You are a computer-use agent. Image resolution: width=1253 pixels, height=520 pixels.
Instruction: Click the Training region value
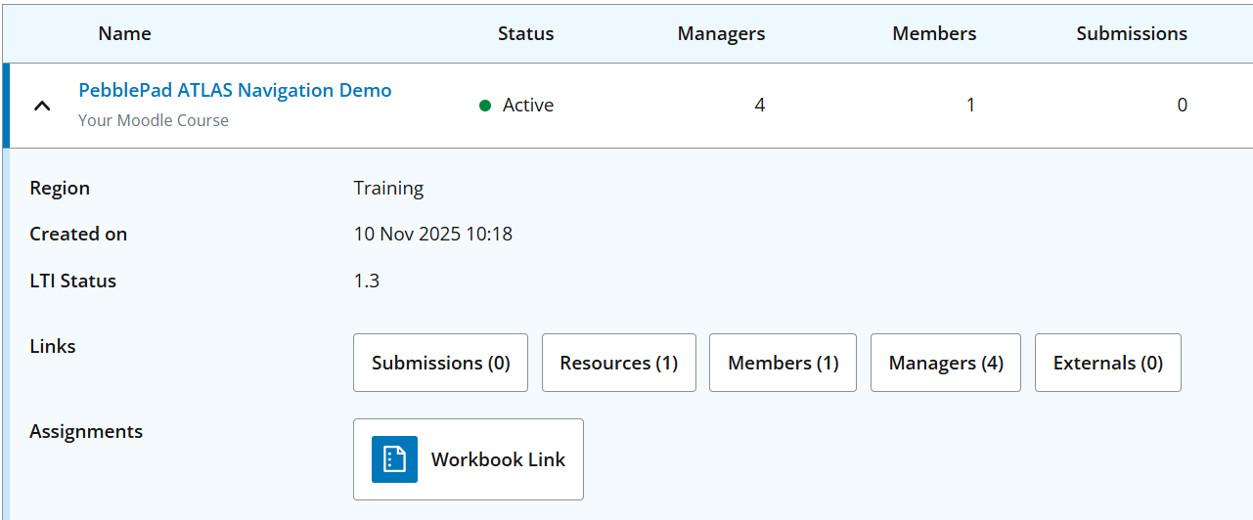coord(389,188)
